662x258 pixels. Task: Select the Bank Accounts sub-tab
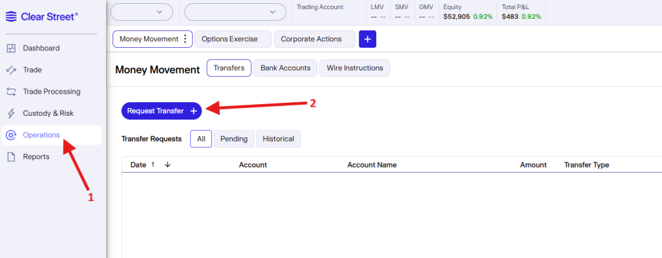click(285, 68)
